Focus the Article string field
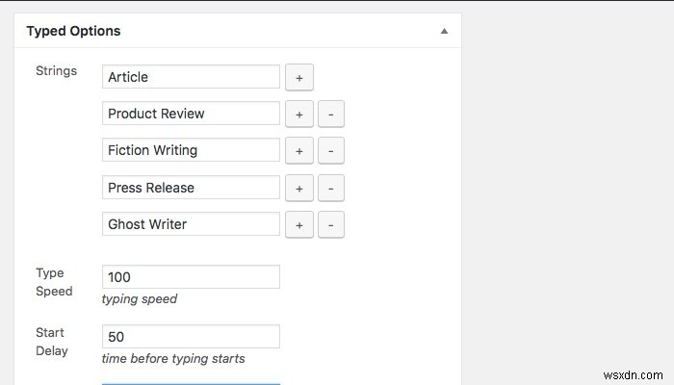 click(191, 77)
